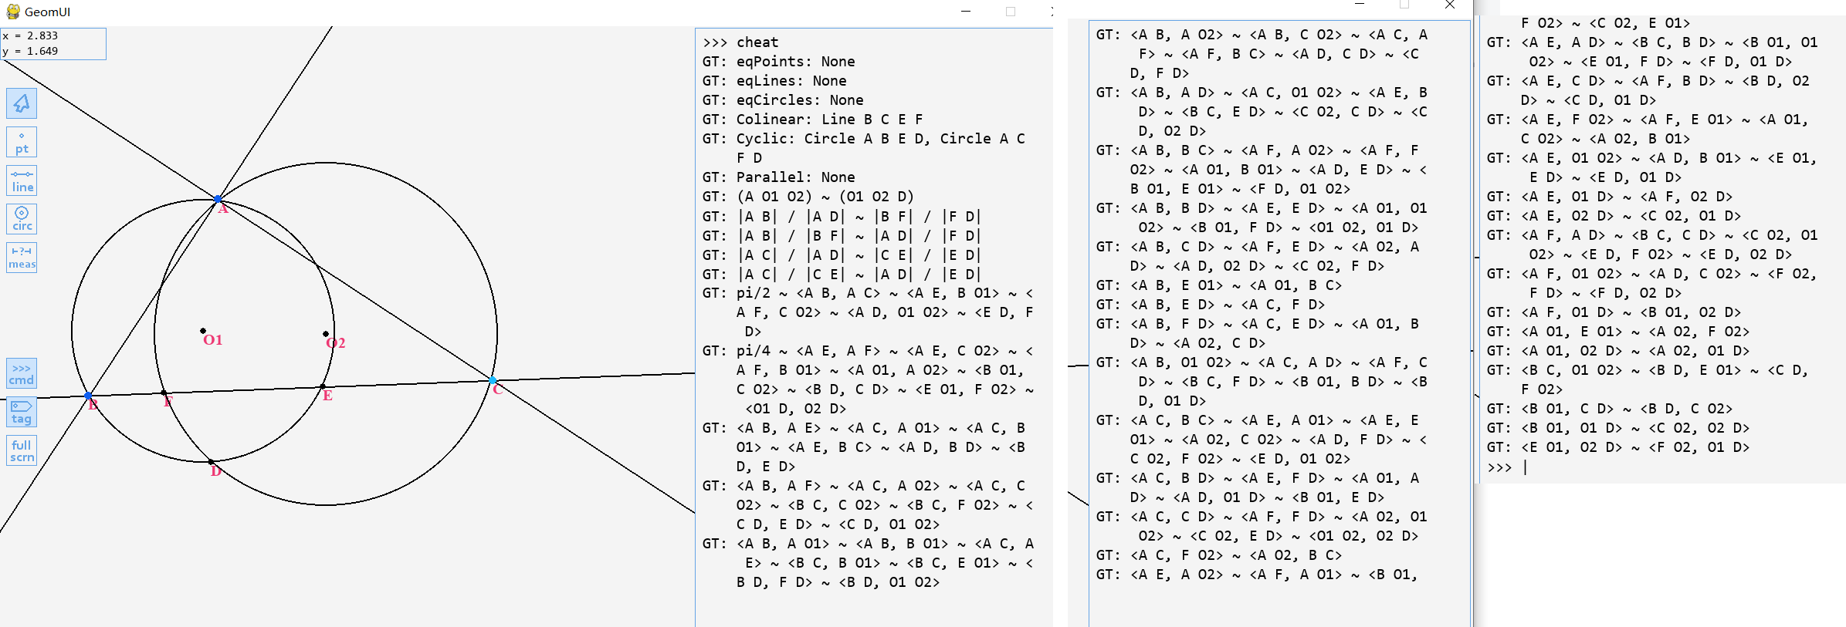Click the 'GT: Parallel: None' line
The height and width of the screenshot is (627, 1846).
click(778, 177)
